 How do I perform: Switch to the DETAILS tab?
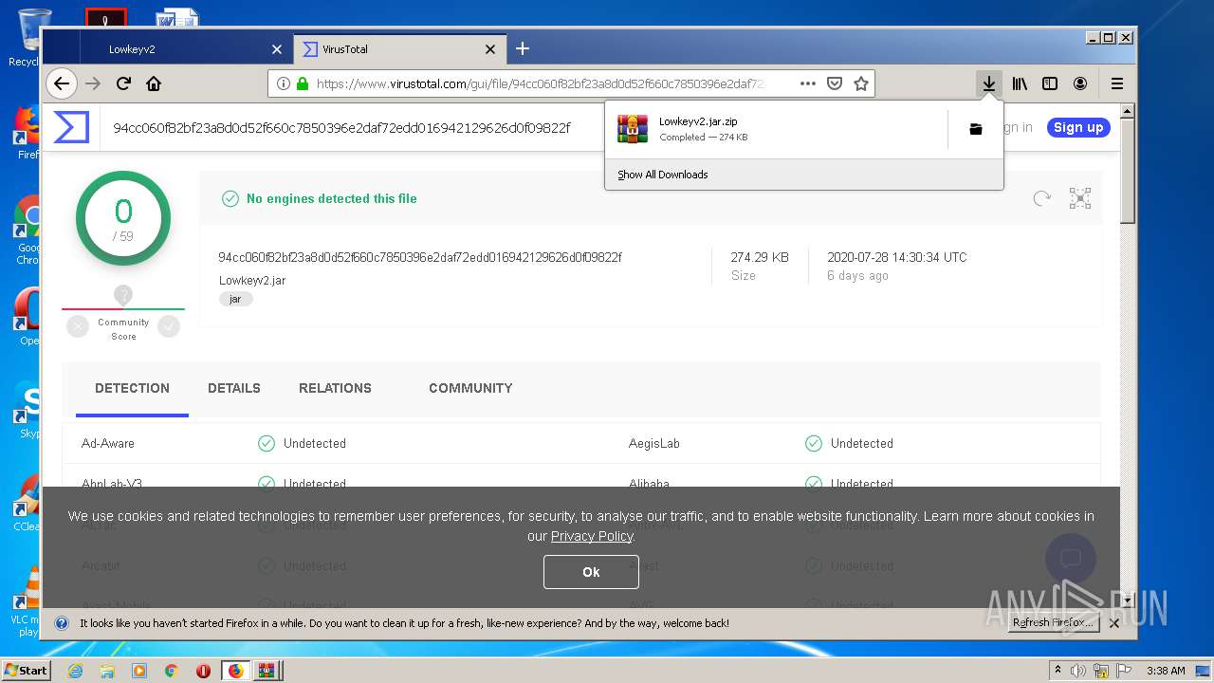pyautogui.click(x=234, y=388)
